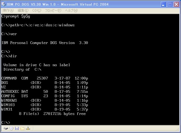
Task: Click the disabled maximize button
Action: [x=170, y=4]
